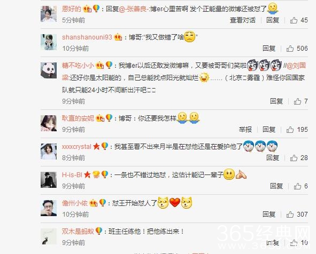Click membership badge next to shanshanouni93
Image resolution: width=316 pixels, height=254 pixels.
pos(118,37)
